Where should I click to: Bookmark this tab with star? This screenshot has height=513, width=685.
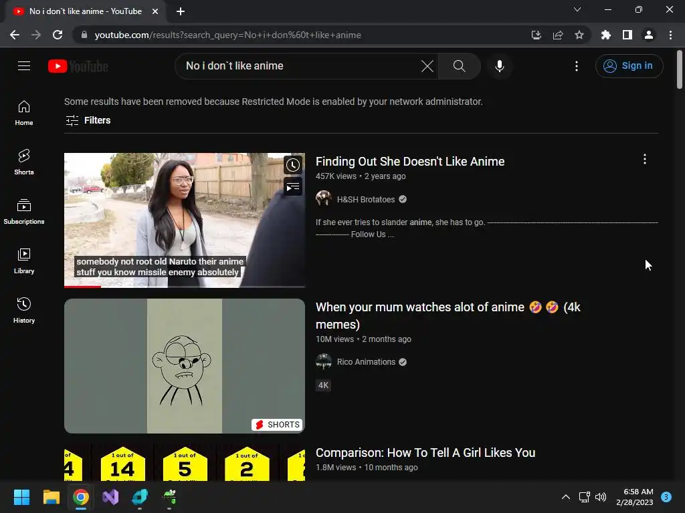pos(579,35)
